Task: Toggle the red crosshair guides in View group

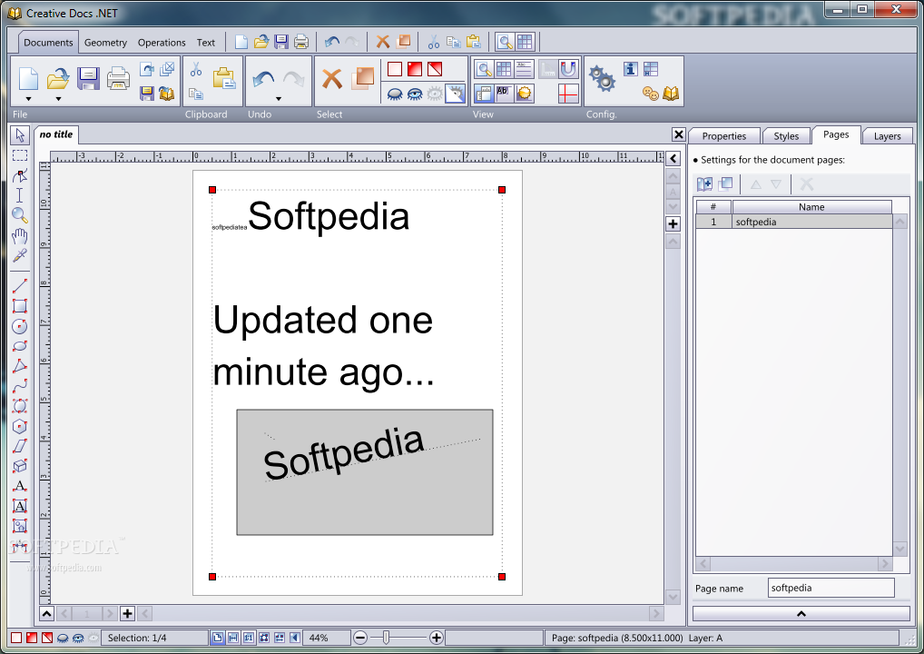Action: [x=568, y=94]
